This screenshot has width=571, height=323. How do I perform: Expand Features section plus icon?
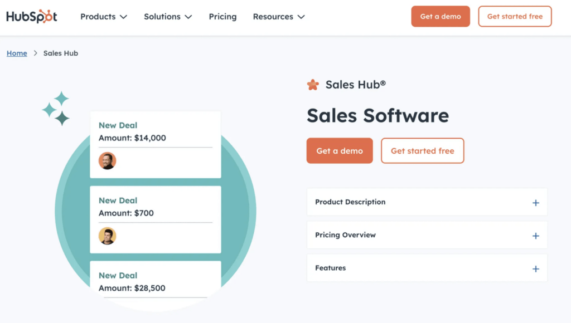535,268
